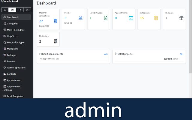Image resolution: width=192 pixels, height=120 pixels.
Task: Switch language to DE
Action: tap(27, 10)
